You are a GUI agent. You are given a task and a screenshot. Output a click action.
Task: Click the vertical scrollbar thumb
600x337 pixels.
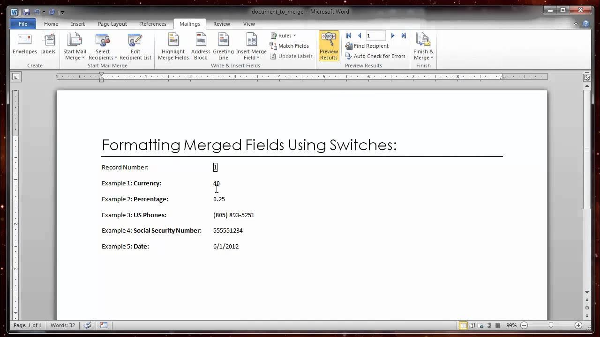[587, 149]
